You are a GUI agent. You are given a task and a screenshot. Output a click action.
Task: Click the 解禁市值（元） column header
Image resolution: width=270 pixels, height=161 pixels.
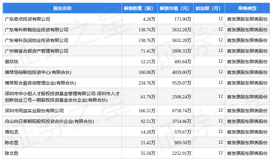click(x=176, y=8)
